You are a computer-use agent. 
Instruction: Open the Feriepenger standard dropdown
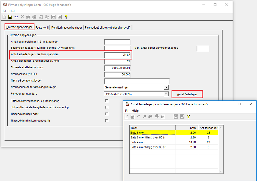tap(166, 94)
